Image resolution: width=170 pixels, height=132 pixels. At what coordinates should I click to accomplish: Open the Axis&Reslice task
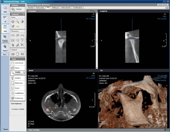(18, 93)
